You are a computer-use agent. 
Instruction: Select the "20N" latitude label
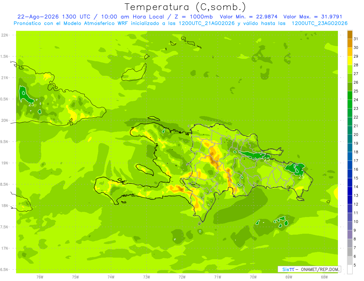pyautogui.click(x=5, y=120)
